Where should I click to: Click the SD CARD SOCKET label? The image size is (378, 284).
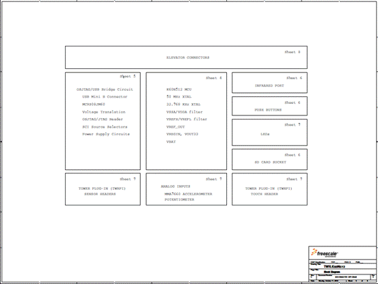(x=270, y=162)
